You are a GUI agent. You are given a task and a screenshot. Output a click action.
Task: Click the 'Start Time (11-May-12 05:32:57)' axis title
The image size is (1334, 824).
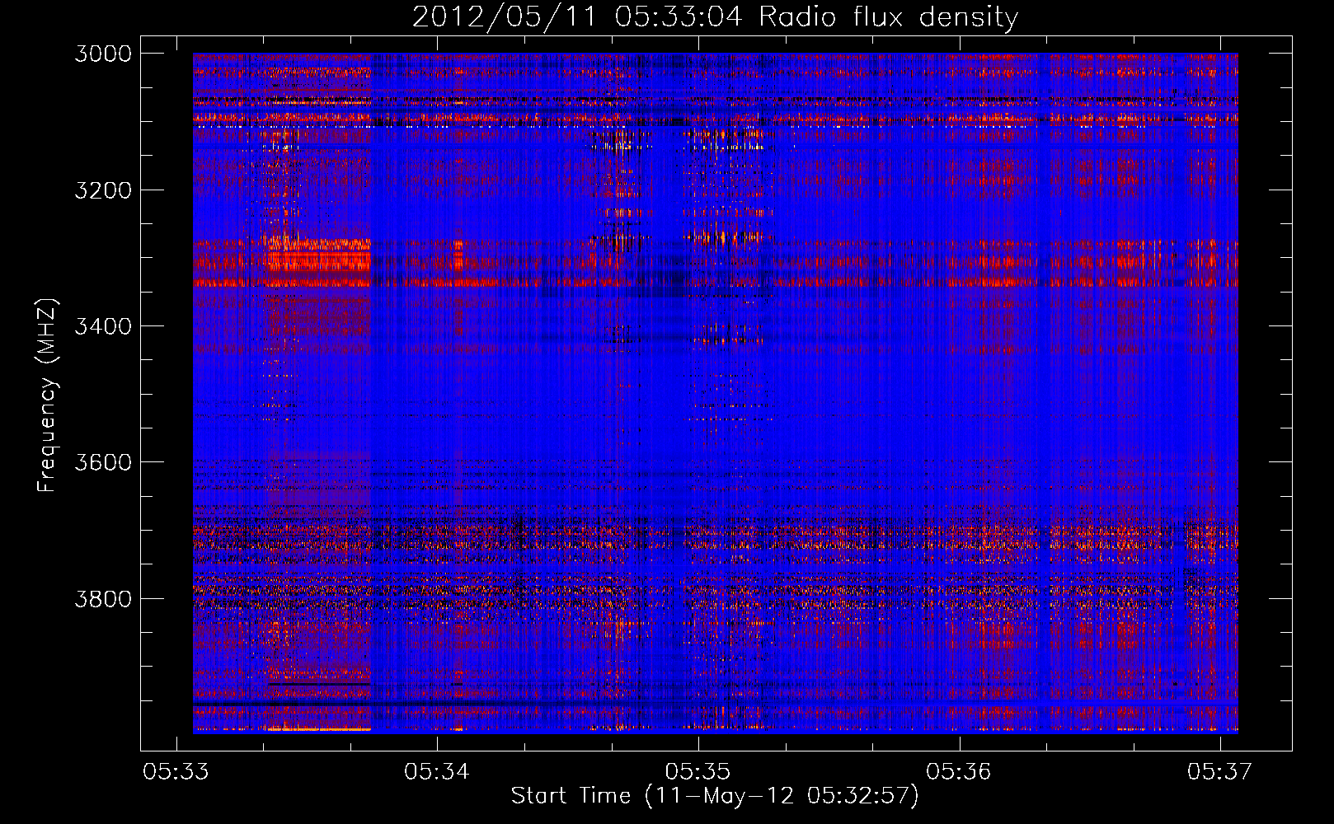point(715,797)
